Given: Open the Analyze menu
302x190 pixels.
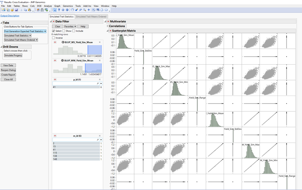Looking at the screenshot, I should 48,6.
